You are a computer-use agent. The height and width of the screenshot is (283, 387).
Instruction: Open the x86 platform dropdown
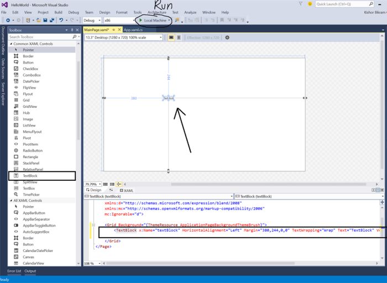coord(134,20)
